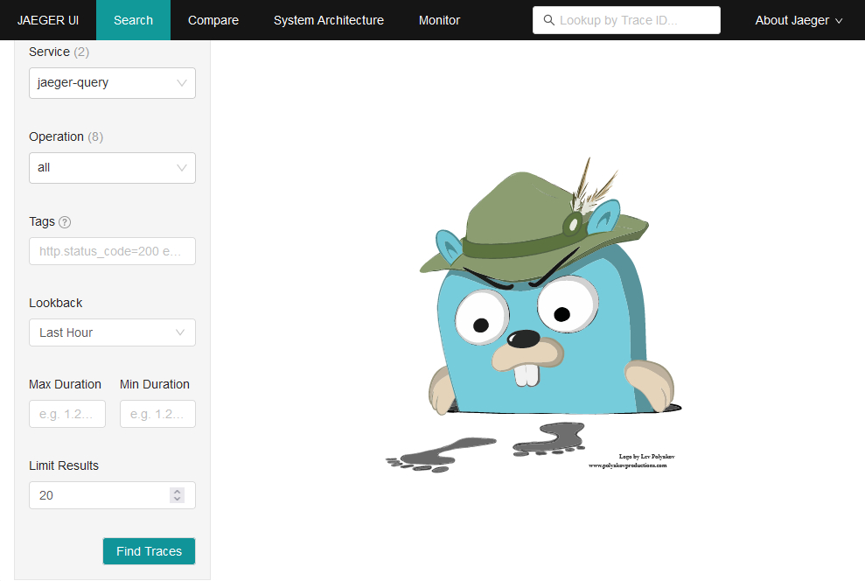
Task: Click the magnifier icon in trace lookup
Action: [548, 20]
